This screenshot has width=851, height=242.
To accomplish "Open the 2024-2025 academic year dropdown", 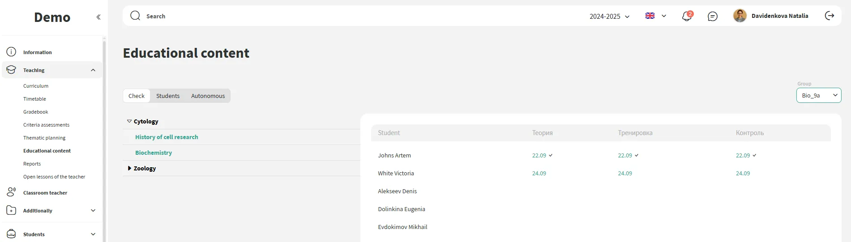I will click(609, 17).
